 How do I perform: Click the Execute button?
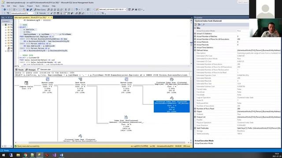click(41, 13)
